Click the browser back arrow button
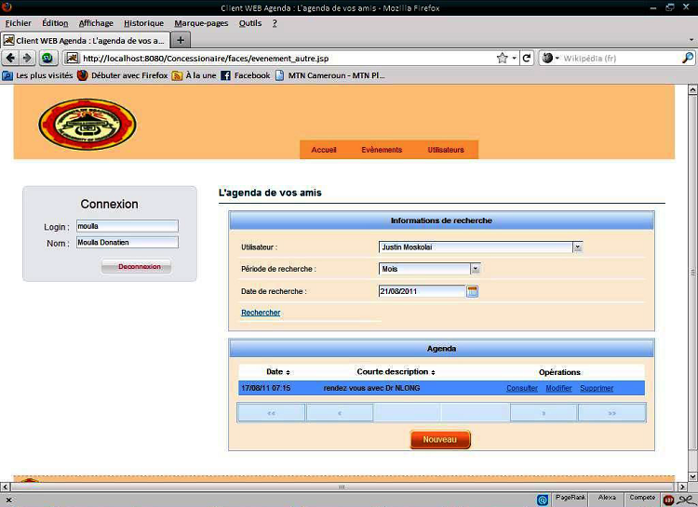 tap(10, 58)
